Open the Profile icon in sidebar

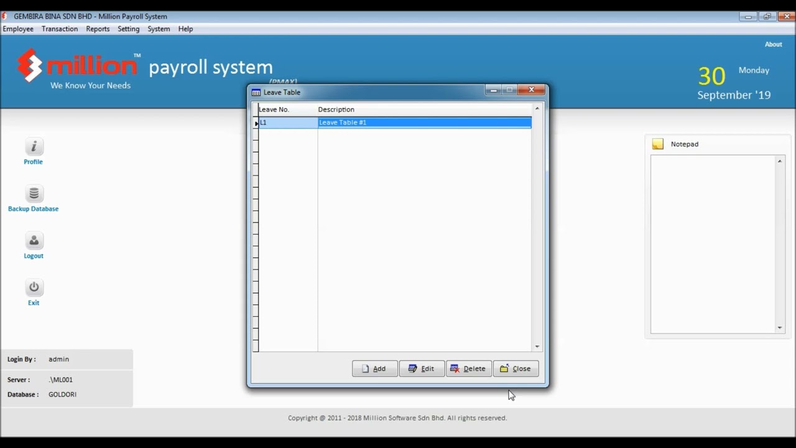tap(34, 147)
